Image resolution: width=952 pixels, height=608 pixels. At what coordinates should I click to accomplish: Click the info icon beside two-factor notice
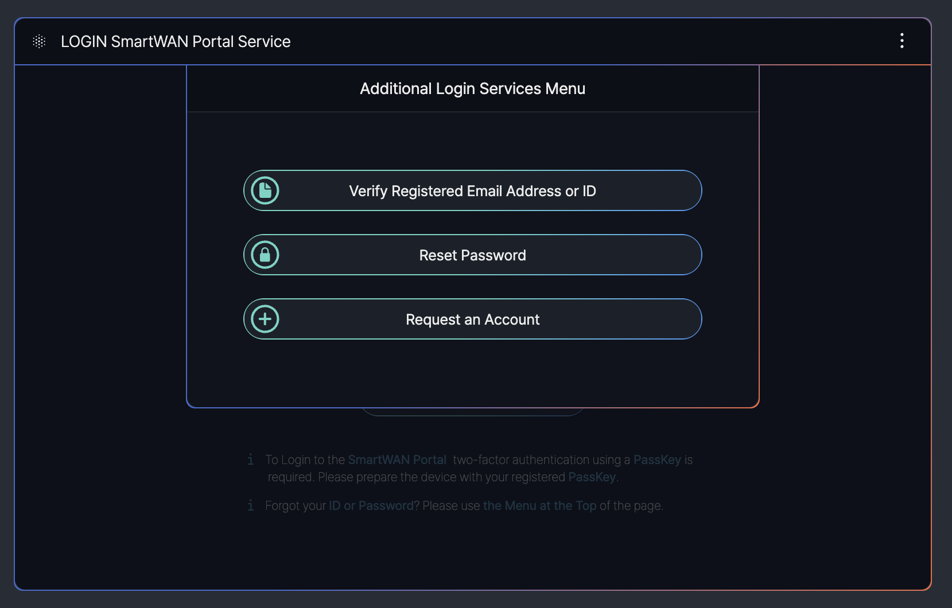pos(251,459)
